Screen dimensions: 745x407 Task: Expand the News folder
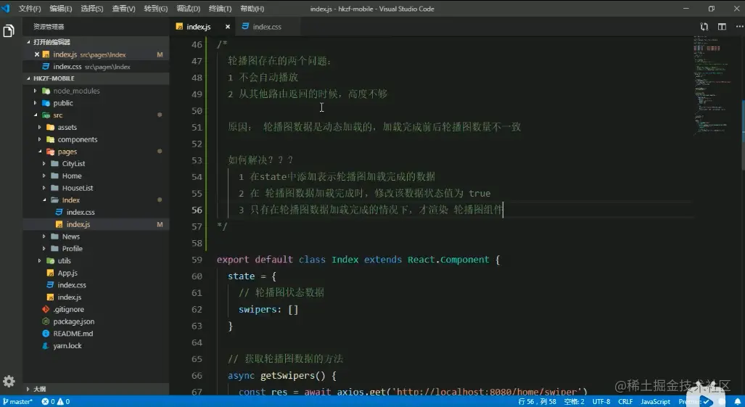(x=44, y=237)
